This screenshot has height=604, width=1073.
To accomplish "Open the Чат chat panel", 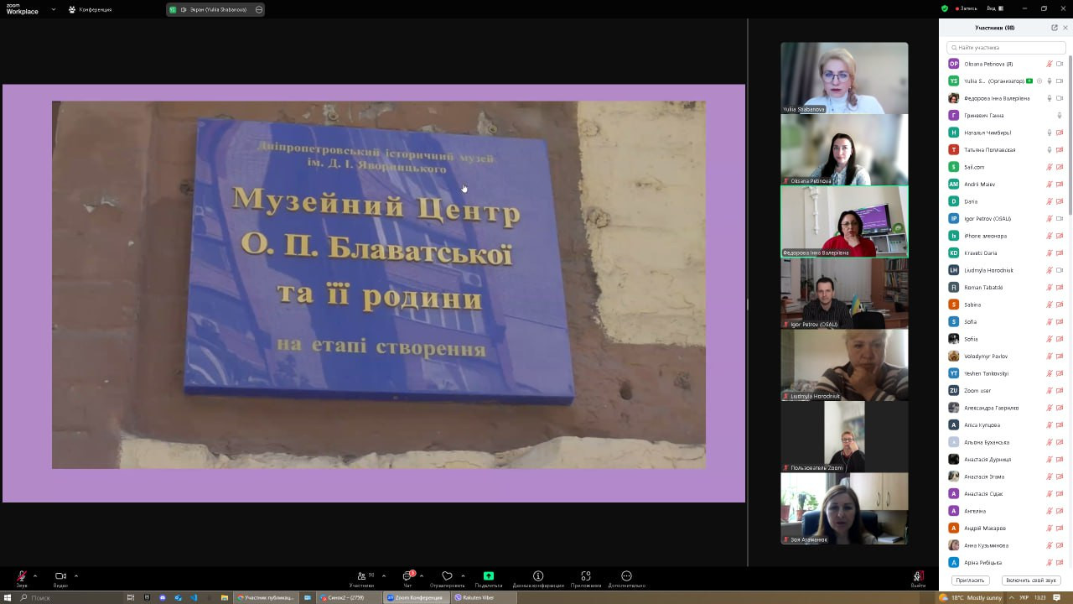I will (407, 579).
